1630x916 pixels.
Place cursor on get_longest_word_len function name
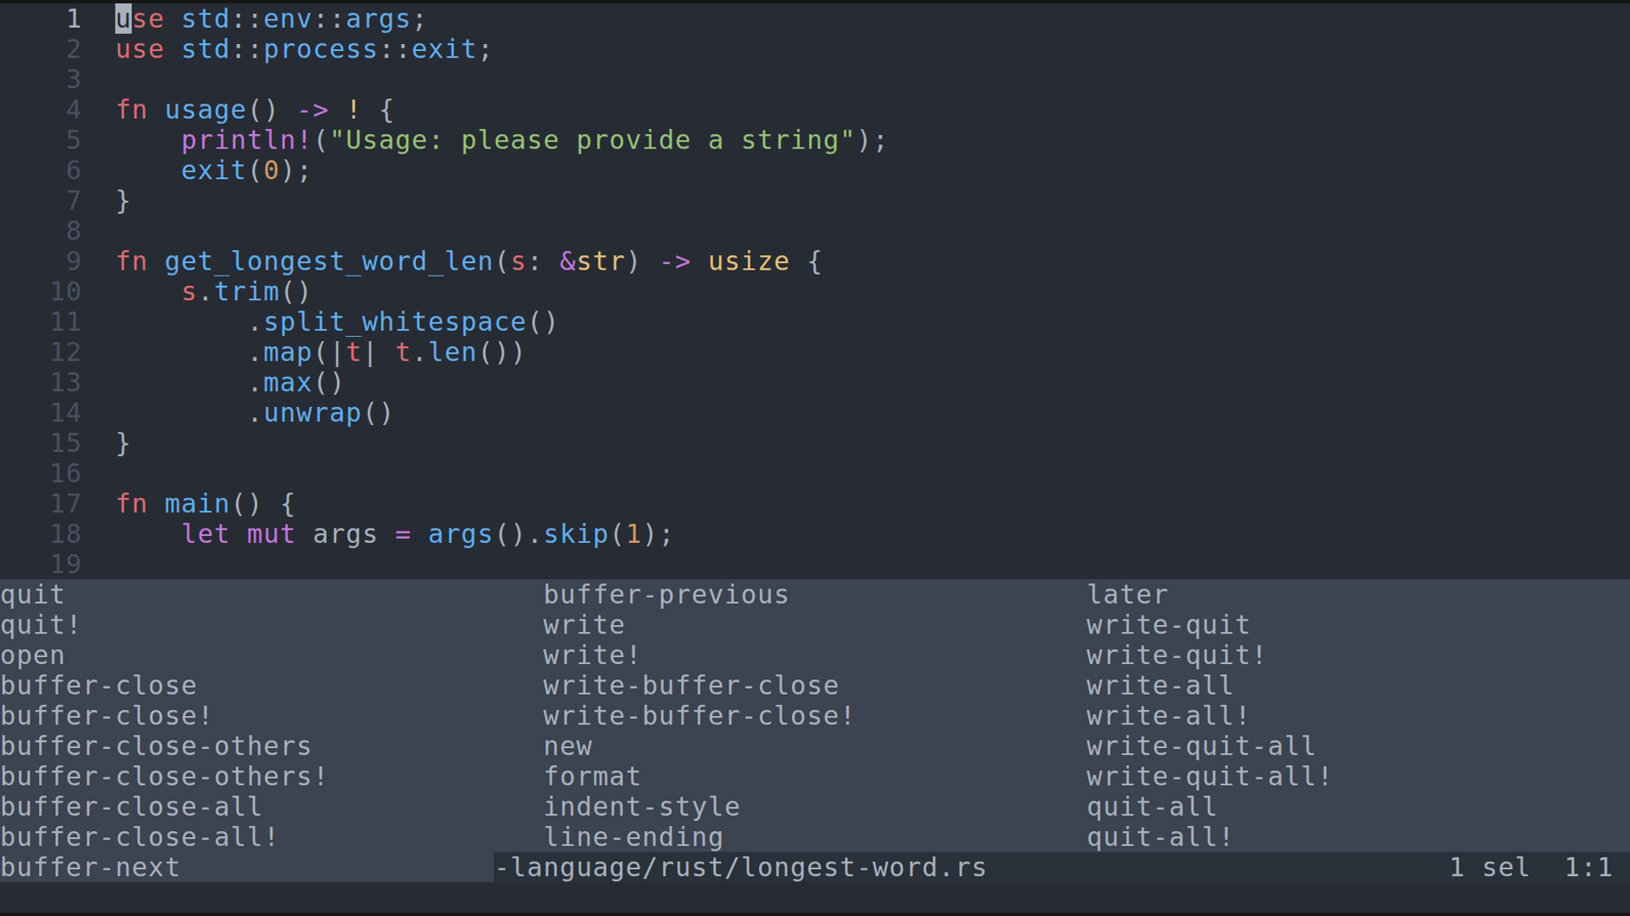(329, 261)
